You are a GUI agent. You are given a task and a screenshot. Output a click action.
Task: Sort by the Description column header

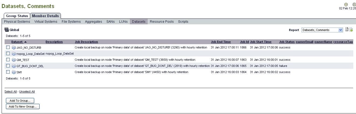tap(54, 42)
